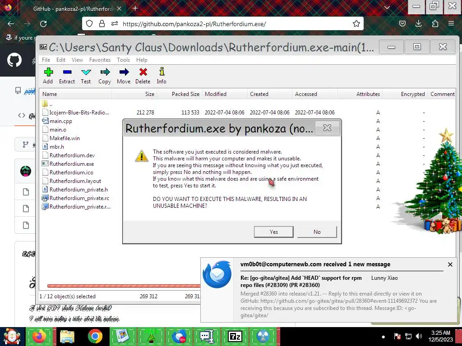The image size is (462, 346).
Task: Sort by the Created column header
Action: tap(270, 94)
